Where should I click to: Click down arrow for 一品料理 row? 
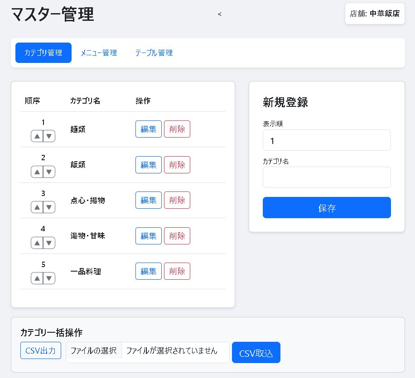click(x=49, y=278)
